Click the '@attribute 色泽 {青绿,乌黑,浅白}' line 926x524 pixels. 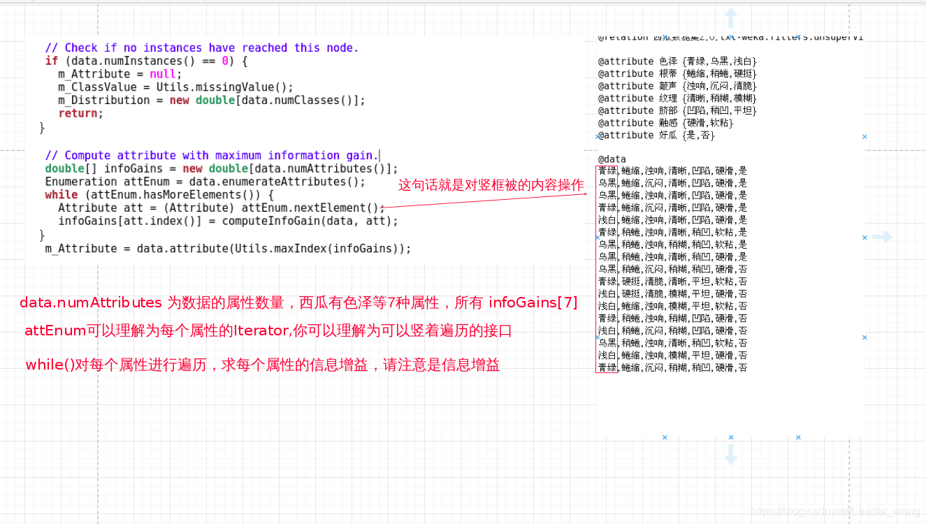(677, 61)
